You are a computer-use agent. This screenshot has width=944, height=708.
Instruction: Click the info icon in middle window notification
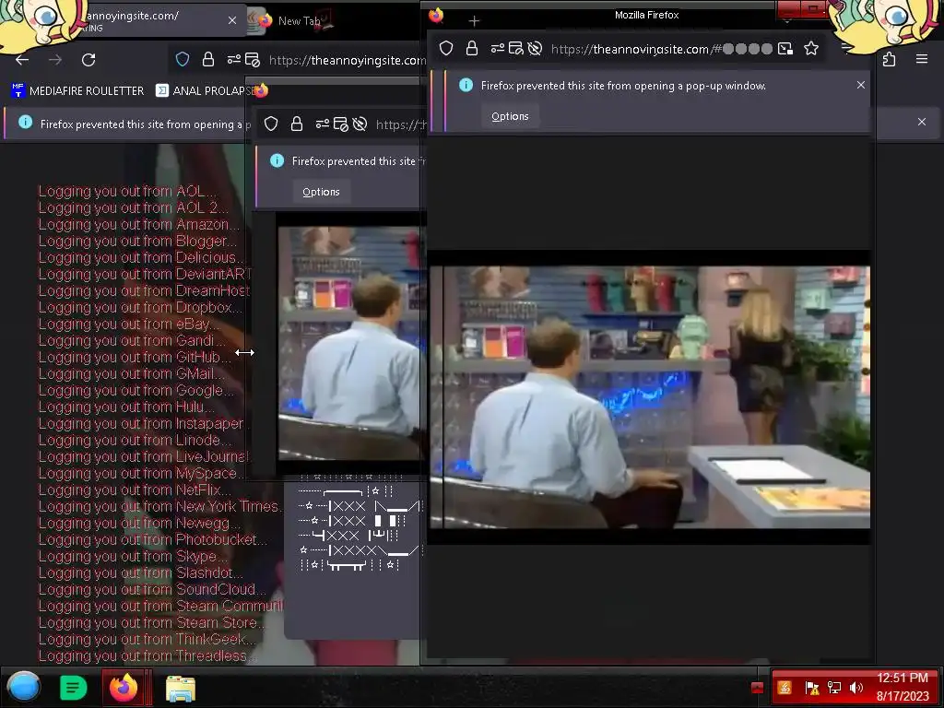point(277,160)
